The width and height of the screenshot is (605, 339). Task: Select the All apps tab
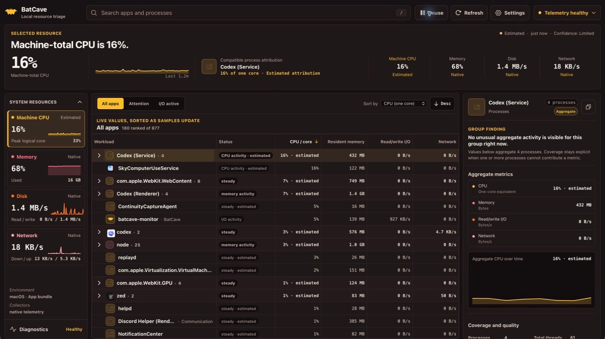(110, 104)
